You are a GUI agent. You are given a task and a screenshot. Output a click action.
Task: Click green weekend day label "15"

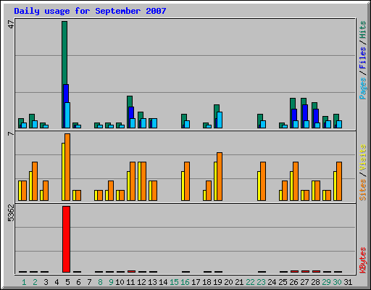click(174, 282)
